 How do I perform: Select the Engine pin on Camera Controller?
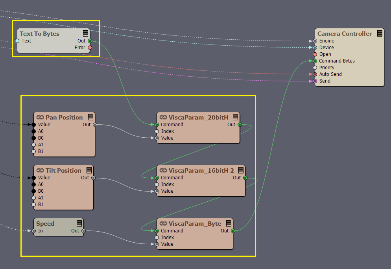(315, 41)
